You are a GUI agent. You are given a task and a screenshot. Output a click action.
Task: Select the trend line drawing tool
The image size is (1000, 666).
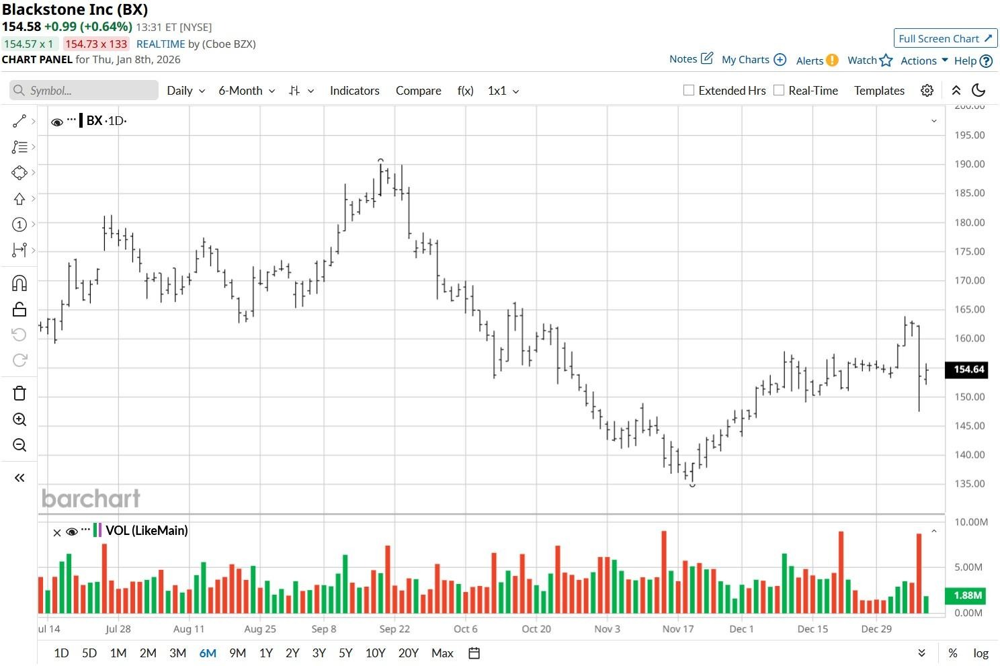pos(19,121)
